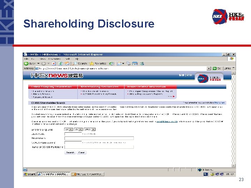
Task: Click the IE Back arrow button
Action: (x=26, y=64)
